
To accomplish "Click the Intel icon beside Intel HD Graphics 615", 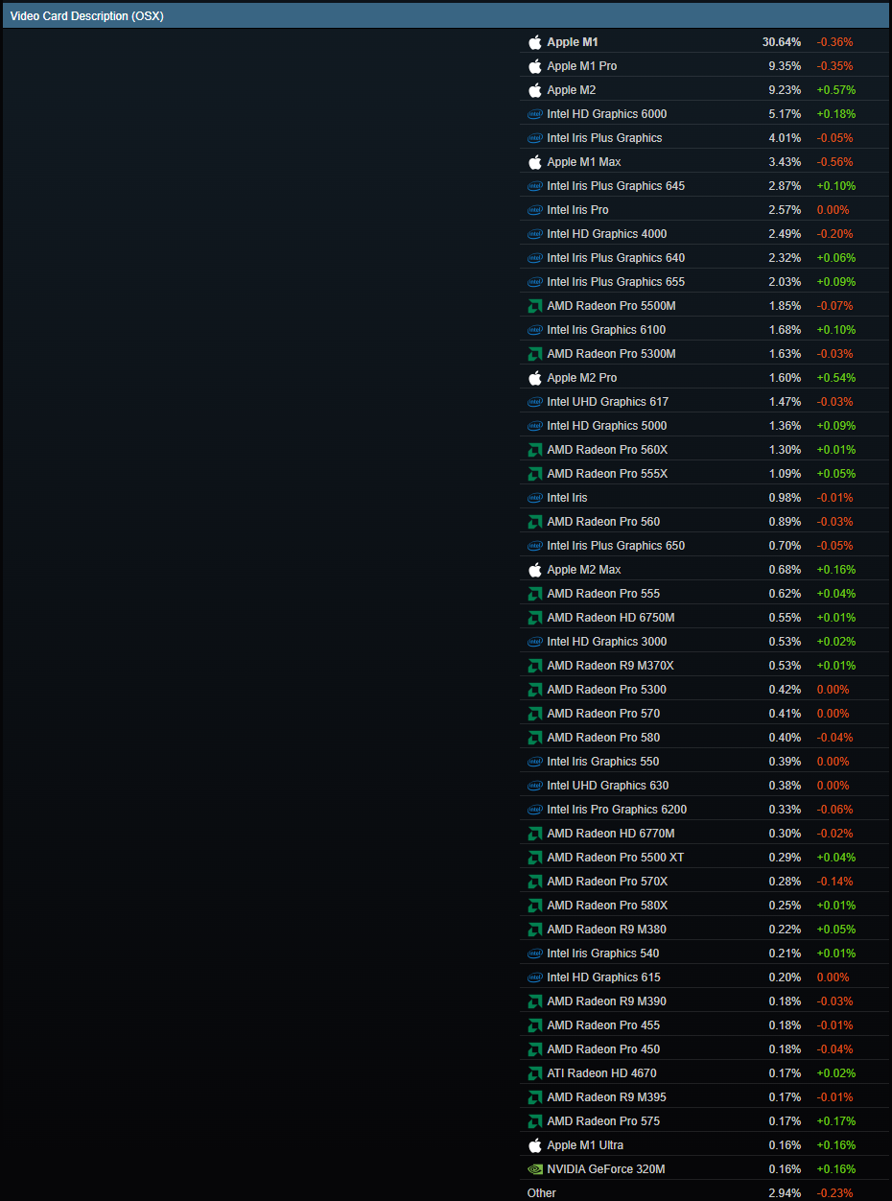I will 535,977.
